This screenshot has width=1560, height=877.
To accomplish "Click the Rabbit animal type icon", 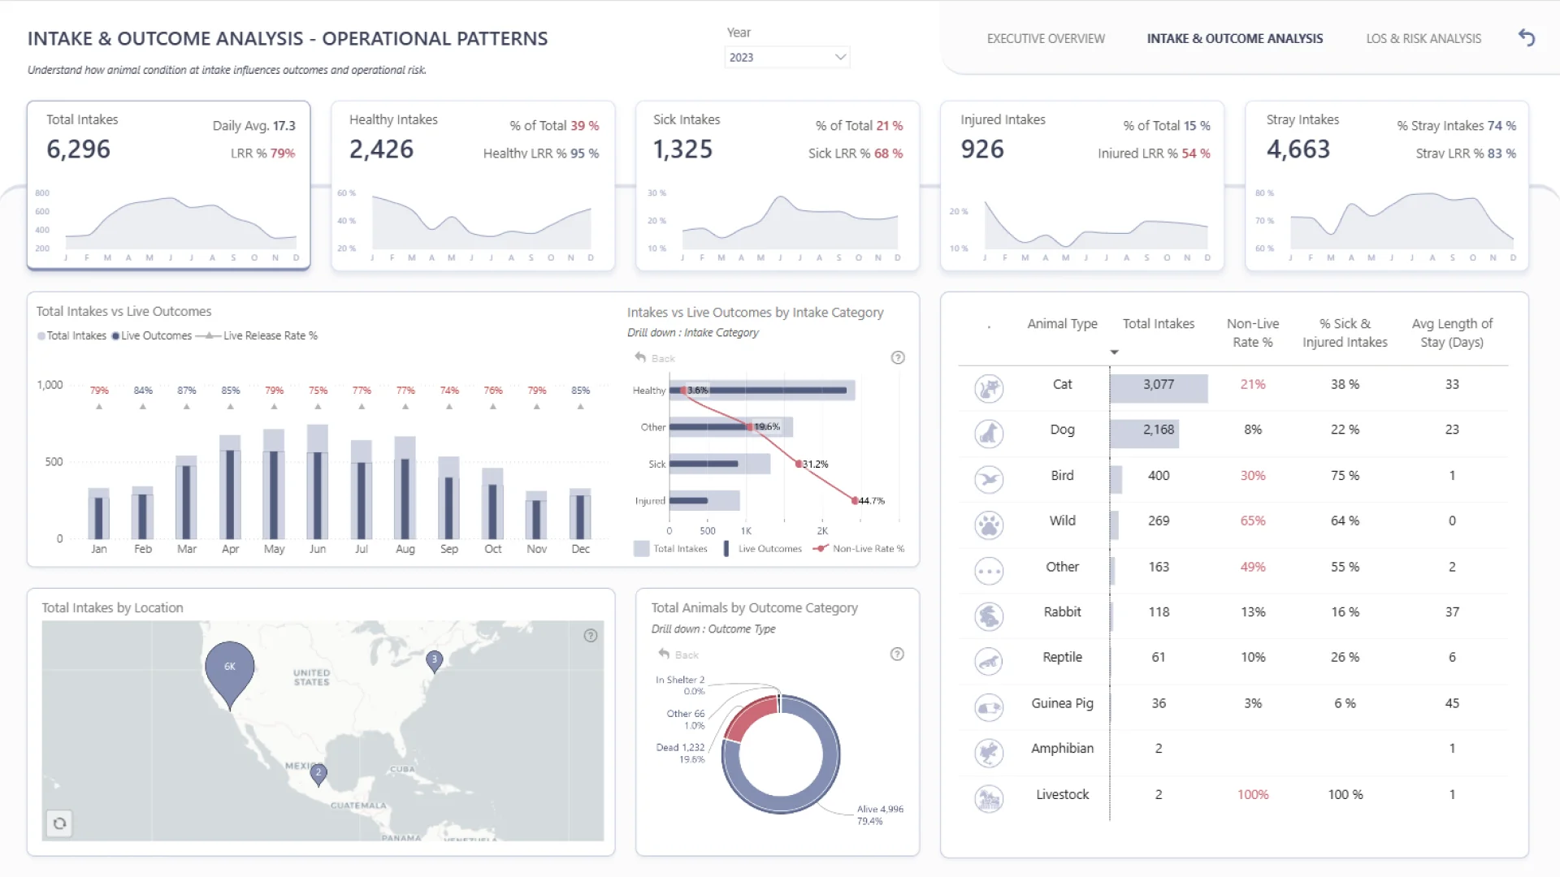I will pyautogui.click(x=989, y=616).
